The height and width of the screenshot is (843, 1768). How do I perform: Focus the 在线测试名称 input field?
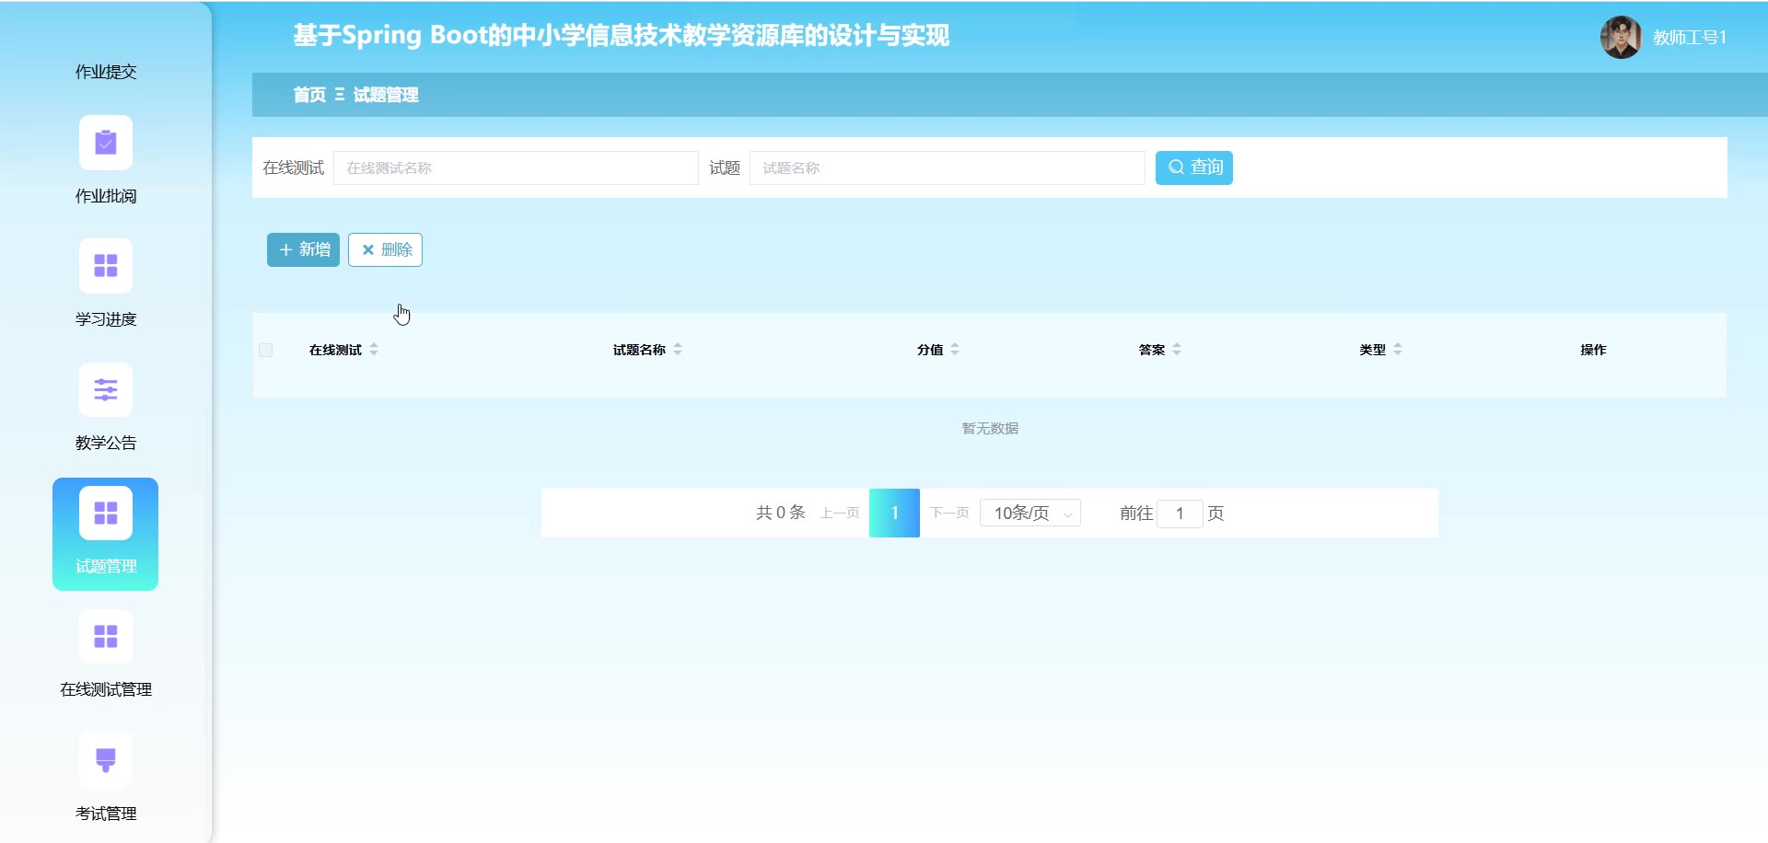(x=516, y=168)
